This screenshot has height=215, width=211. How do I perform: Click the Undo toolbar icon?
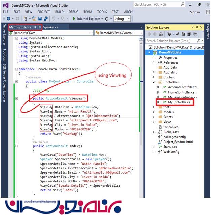(54, 19)
